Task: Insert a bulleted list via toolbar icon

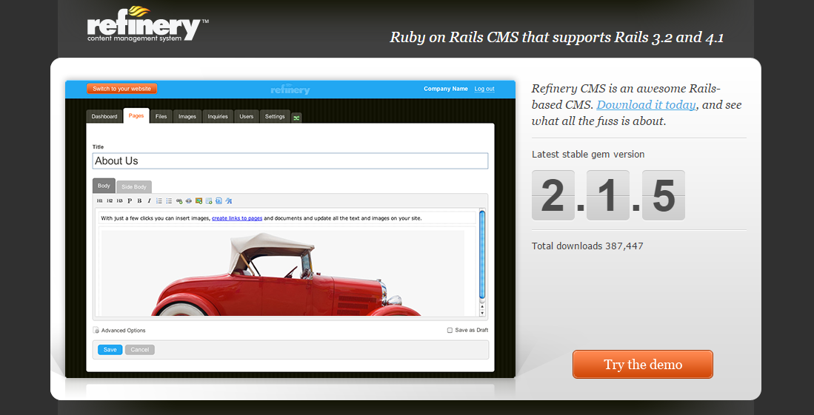Action: [x=169, y=200]
